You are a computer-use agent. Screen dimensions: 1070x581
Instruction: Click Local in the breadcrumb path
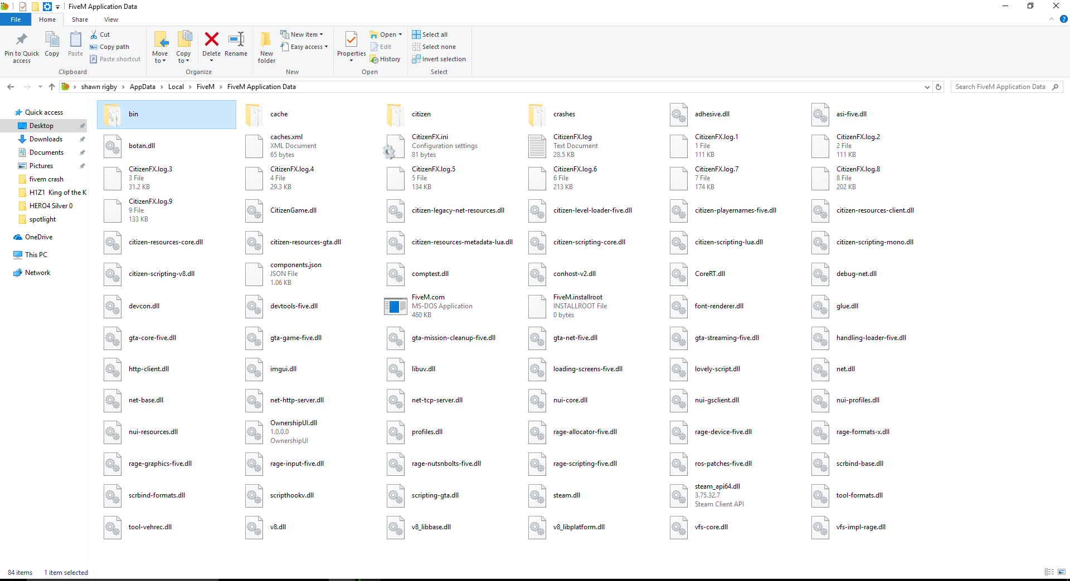click(176, 87)
